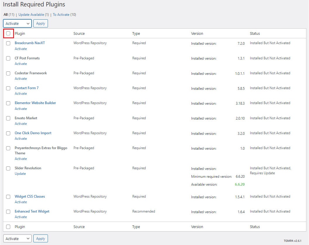Activate One Click Demo Import
This screenshot has width=309, height=245.
point(21,139)
